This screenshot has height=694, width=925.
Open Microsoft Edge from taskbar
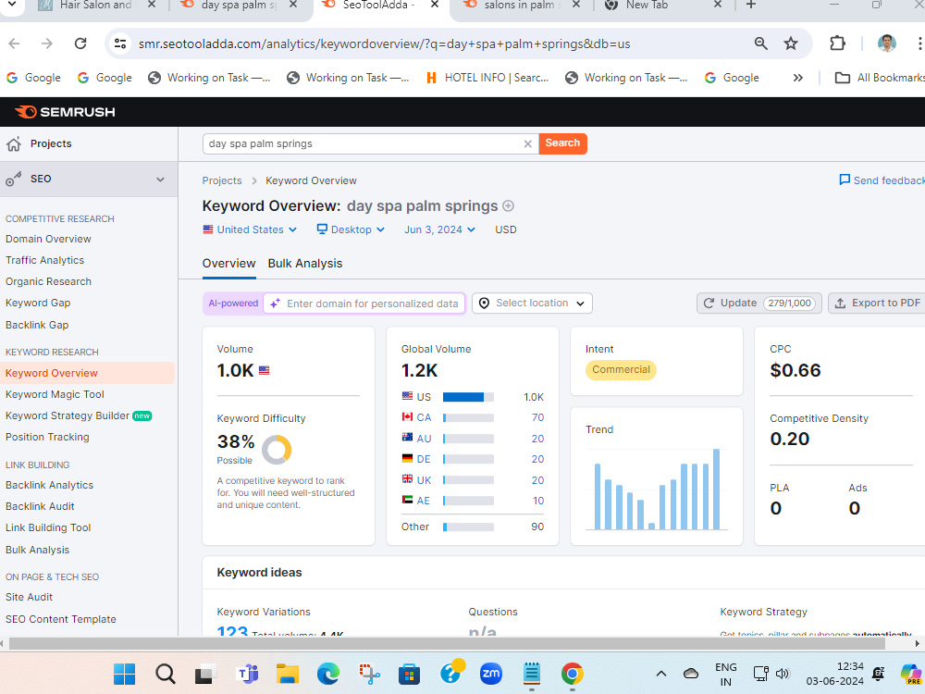point(328,674)
